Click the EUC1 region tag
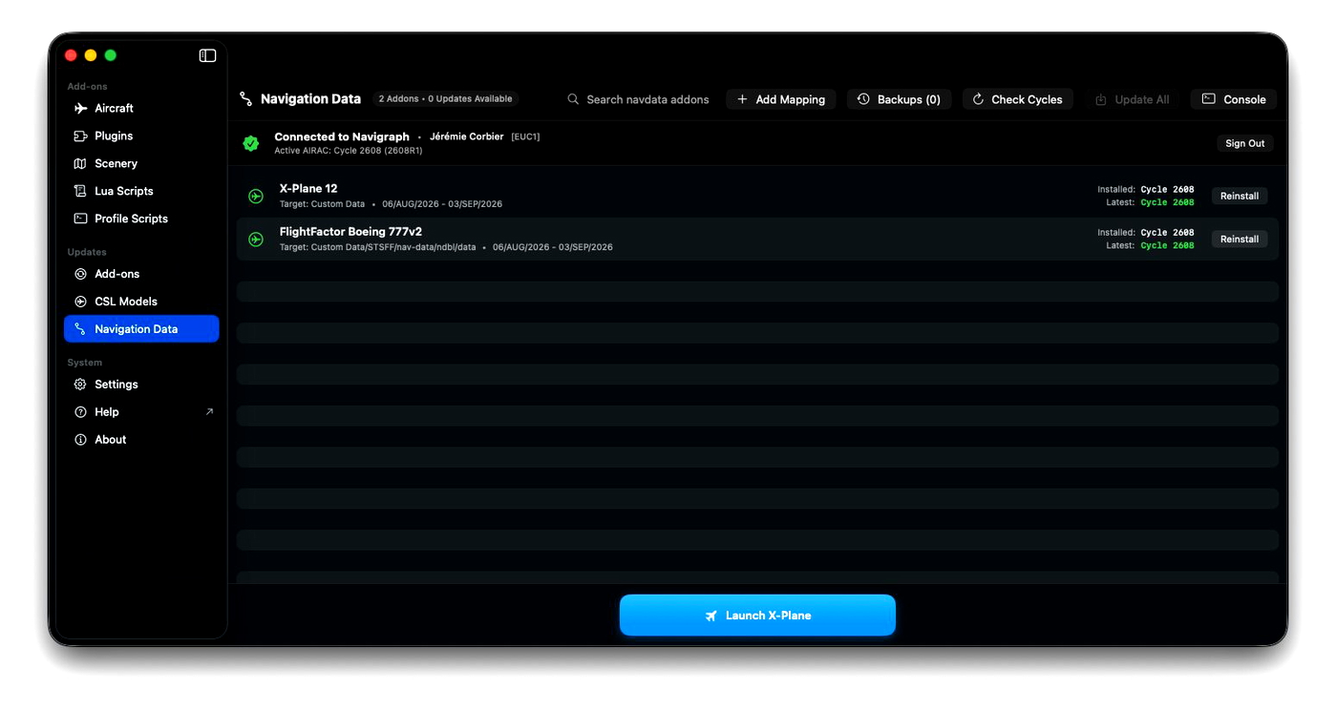This screenshot has width=1336, height=710. 526,136
